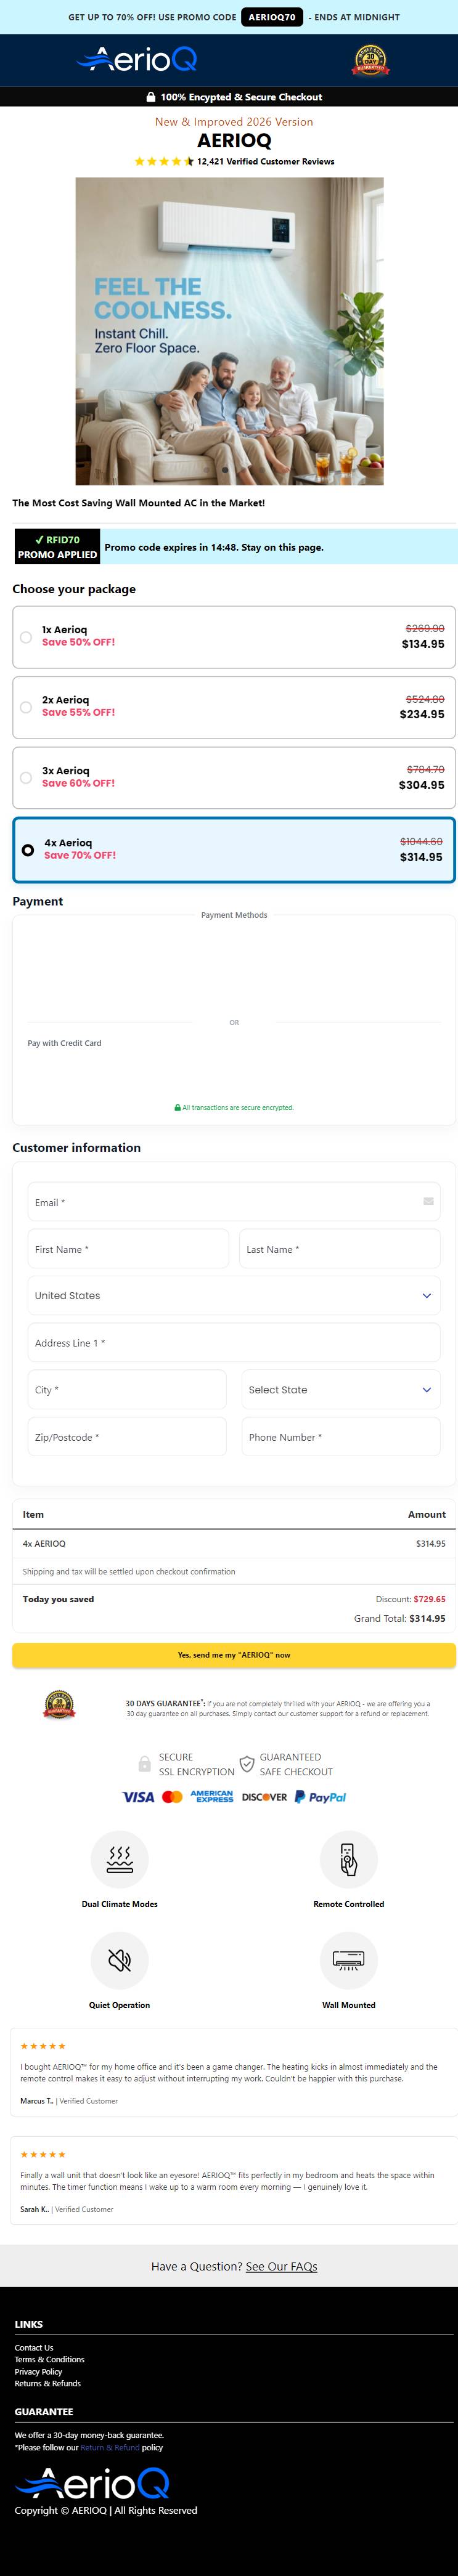Click the 30 day guarantee badge in header
This screenshot has width=458, height=2576.
371,60
